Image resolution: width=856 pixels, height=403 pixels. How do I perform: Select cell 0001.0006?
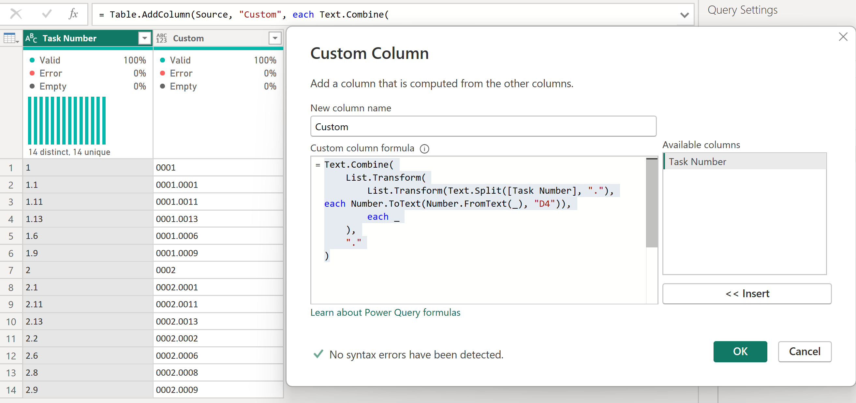218,236
